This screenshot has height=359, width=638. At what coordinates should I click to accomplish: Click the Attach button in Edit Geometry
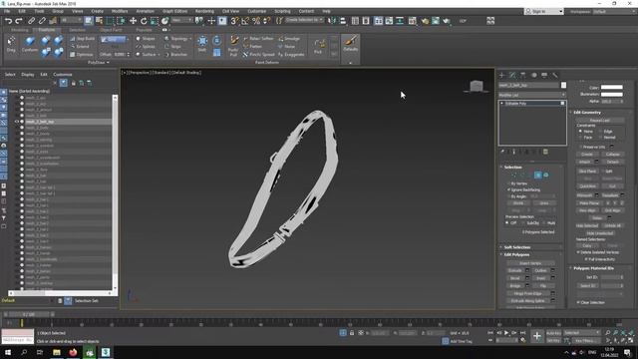585,162
